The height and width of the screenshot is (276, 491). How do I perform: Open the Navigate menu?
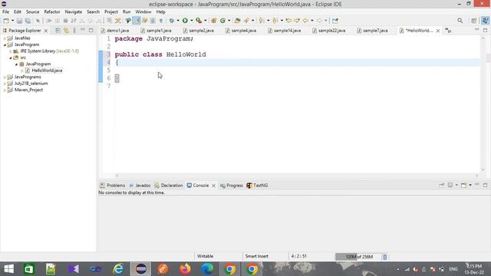pyautogui.click(x=74, y=12)
